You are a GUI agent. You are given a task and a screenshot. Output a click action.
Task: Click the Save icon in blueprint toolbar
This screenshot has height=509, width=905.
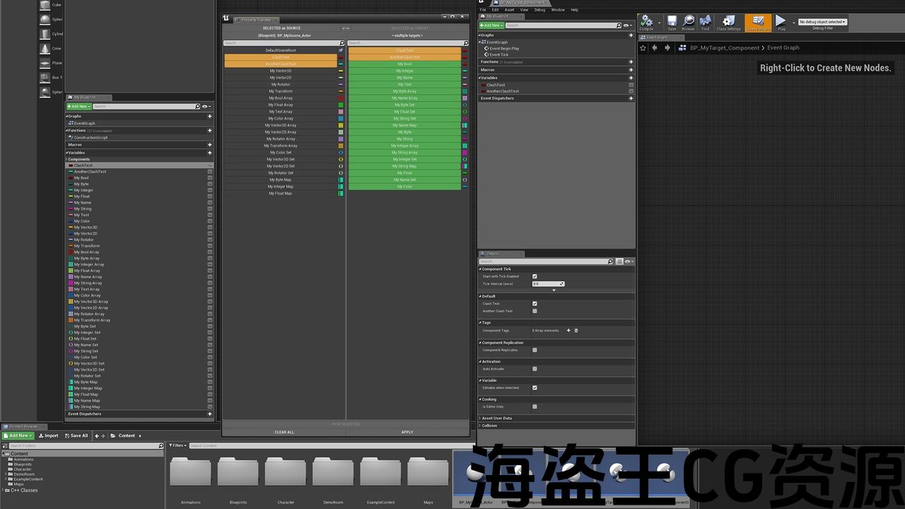[672, 23]
